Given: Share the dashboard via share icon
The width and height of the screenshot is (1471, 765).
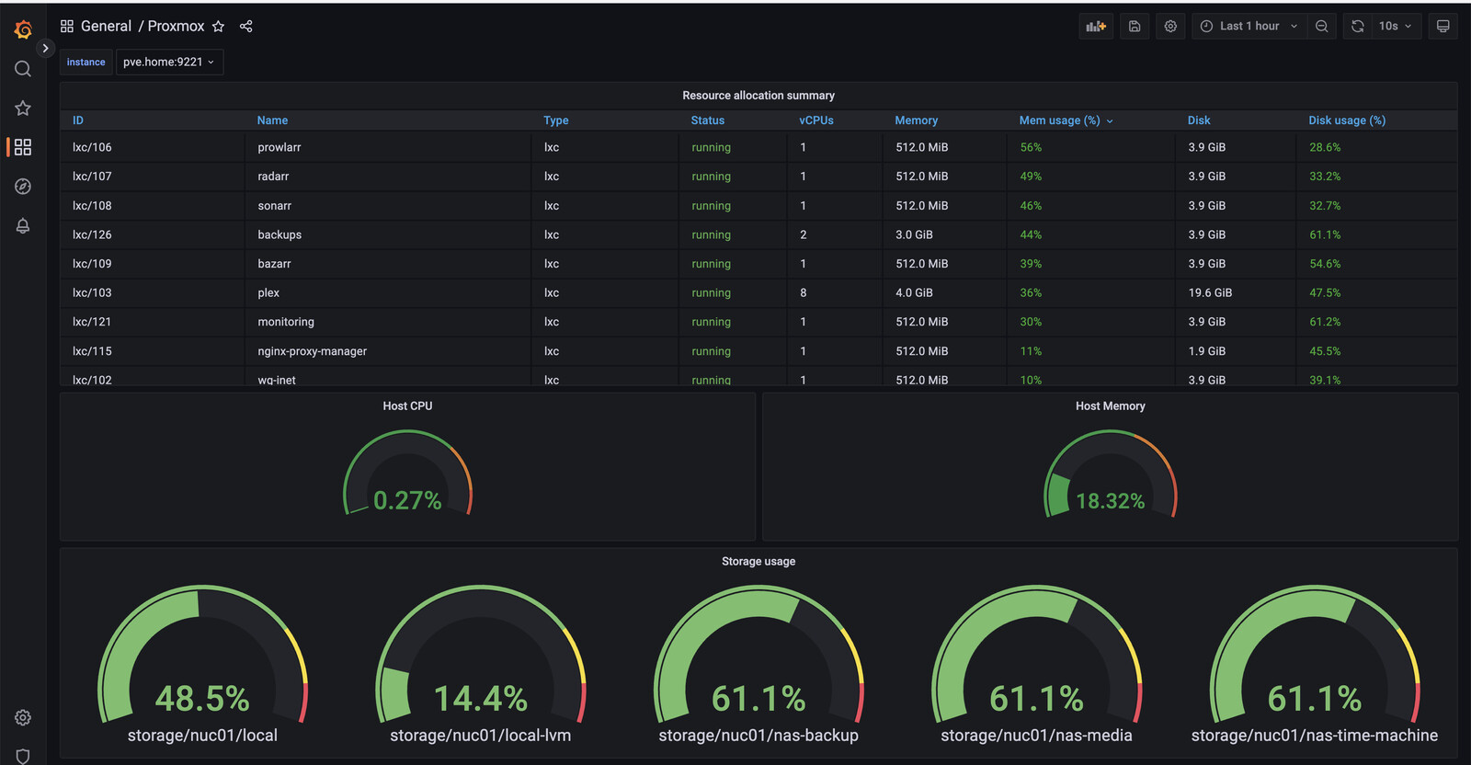Looking at the screenshot, I should 245,26.
